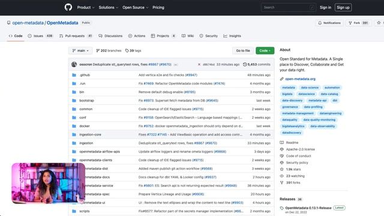
Task: Visit the open-metadata.org website link
Action: pyautogui.click(x=300, y=79)
